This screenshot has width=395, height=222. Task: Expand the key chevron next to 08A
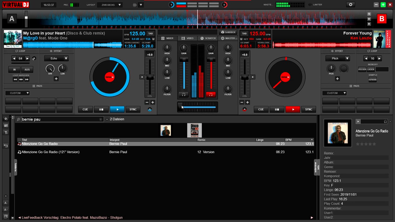241,39
